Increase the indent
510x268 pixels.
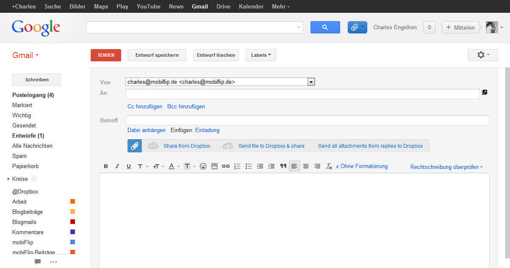272,166
